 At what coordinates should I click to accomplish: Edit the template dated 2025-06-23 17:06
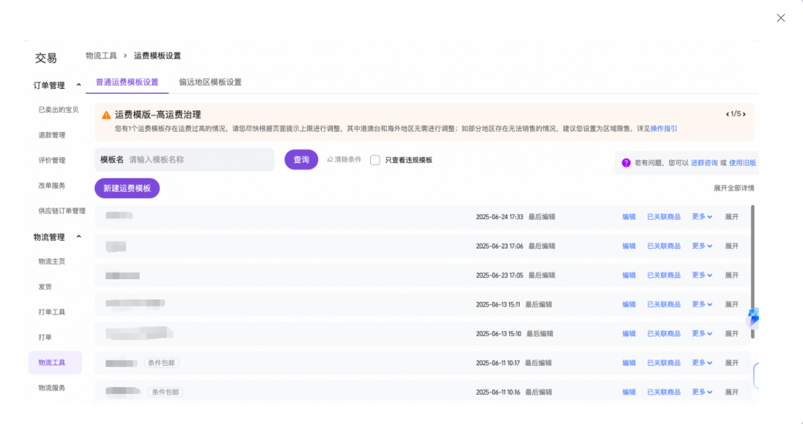pyautogui.click(x=629, y=246)
